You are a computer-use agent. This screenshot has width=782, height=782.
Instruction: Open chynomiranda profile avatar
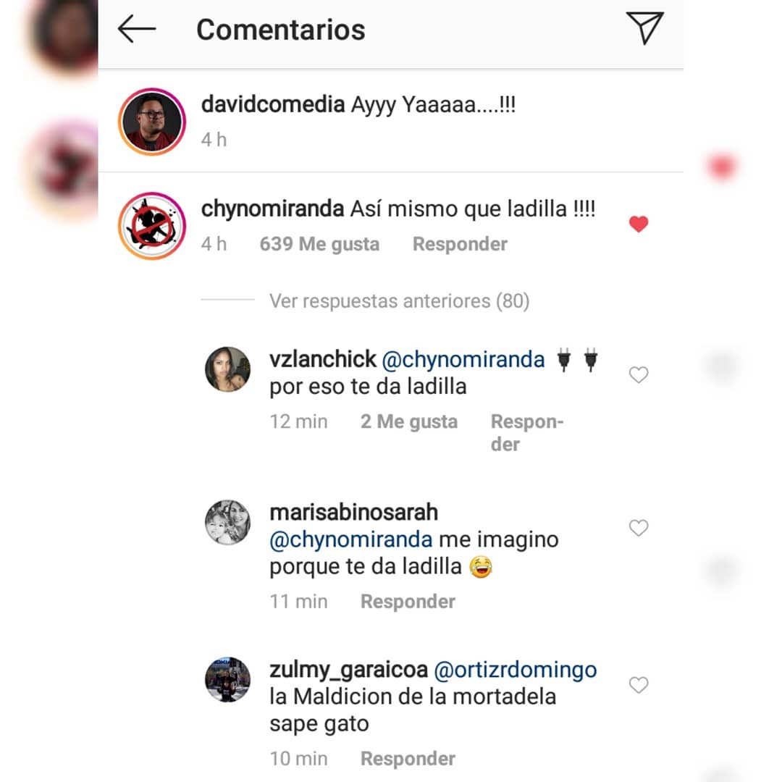(x=152, y=226)
